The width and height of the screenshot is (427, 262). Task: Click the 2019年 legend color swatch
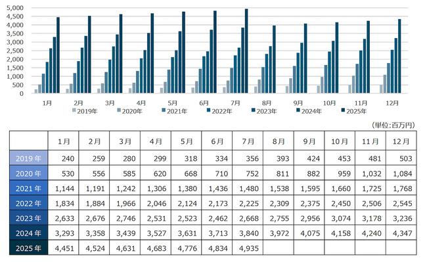click(74, 110)
